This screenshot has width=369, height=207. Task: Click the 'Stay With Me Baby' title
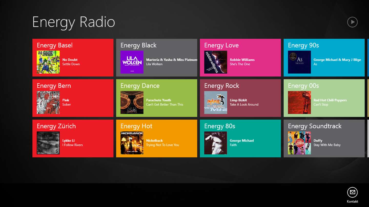[x=327, y=145]
